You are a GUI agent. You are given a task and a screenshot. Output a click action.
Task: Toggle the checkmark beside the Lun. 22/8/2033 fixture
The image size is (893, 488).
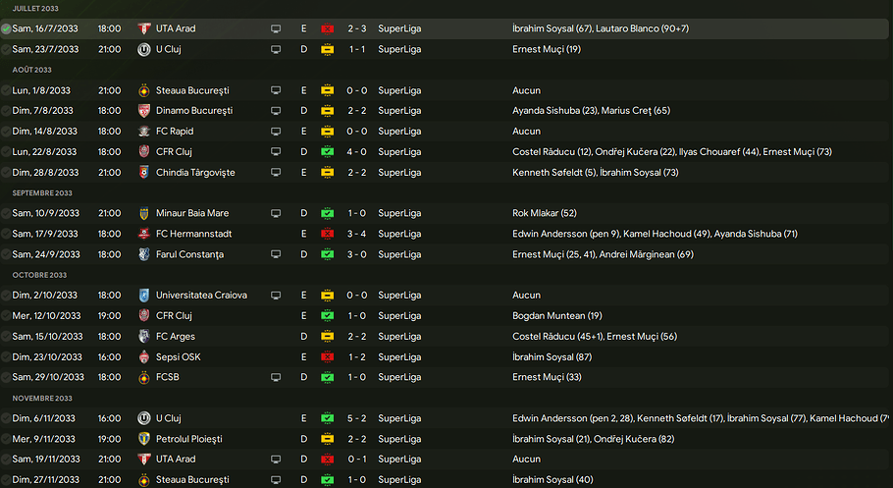coord(7,152)
